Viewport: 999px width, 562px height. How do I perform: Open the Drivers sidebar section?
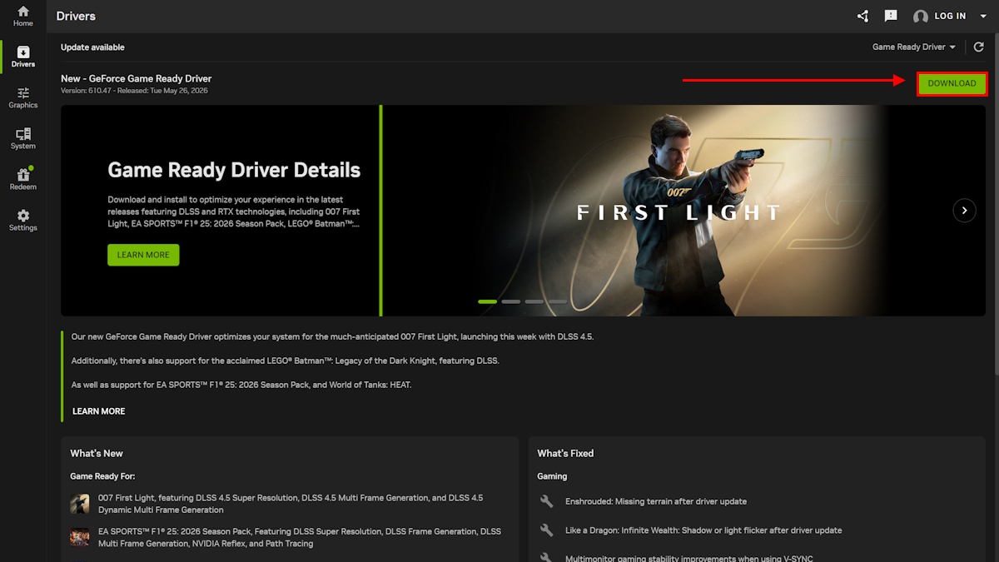point(23,57)
